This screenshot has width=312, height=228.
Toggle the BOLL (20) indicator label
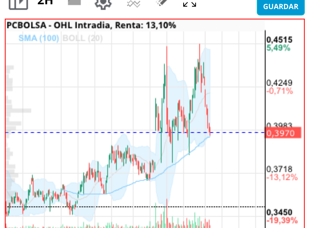click(x=83, y=38)
